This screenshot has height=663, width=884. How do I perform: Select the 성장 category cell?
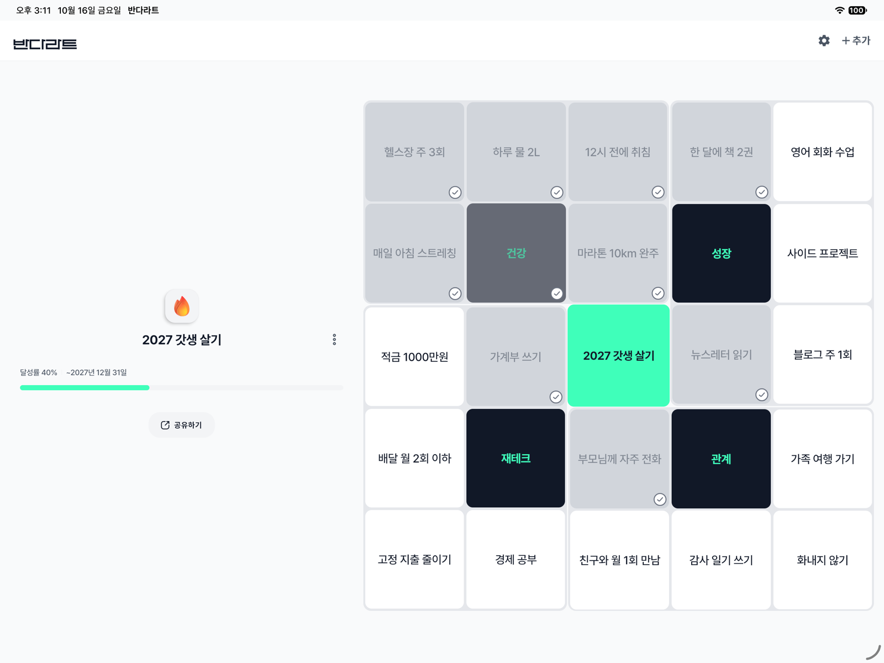coord(721,253)
